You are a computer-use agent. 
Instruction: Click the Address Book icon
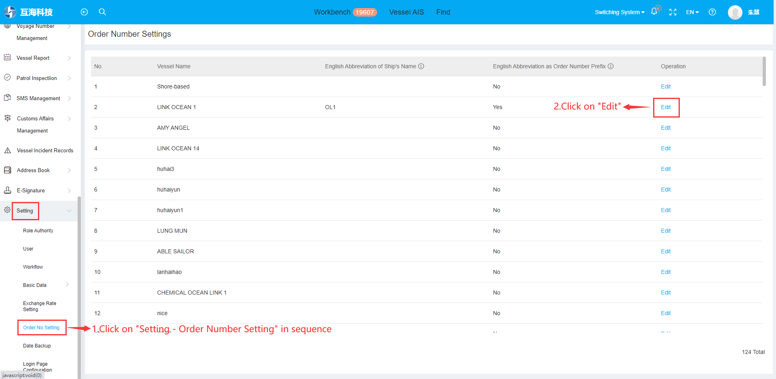pos(7,170)
